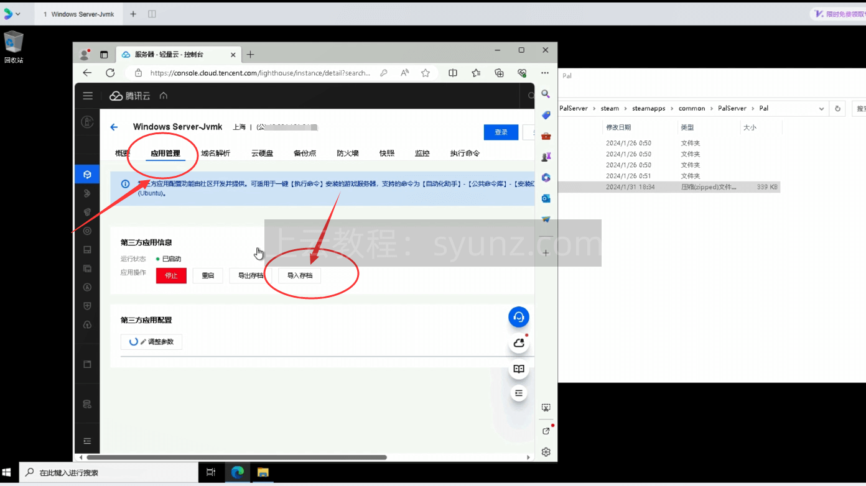This screenshot has height=486, width=866.
Task: Click the password key icon in the address bar
Action: point(384,73)
